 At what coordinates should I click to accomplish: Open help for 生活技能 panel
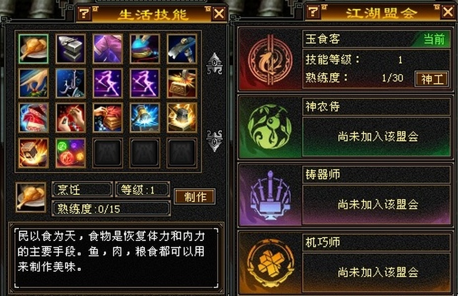pos(84,13)
